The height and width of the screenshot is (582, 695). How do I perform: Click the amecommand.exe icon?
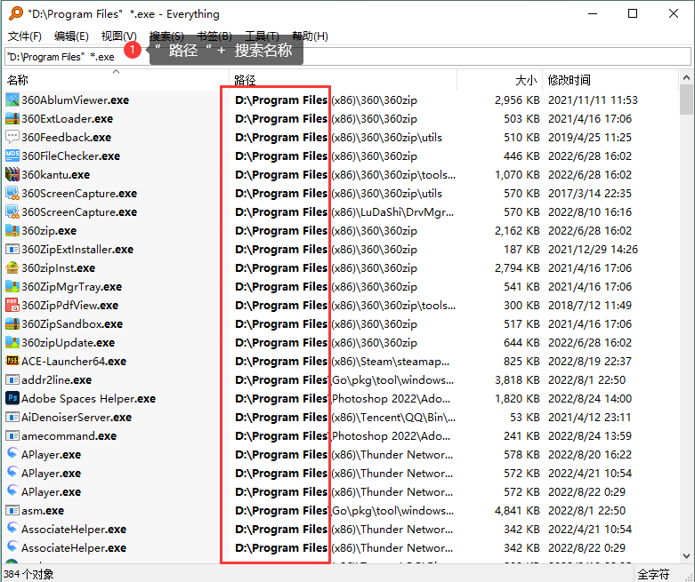point(12,436)
